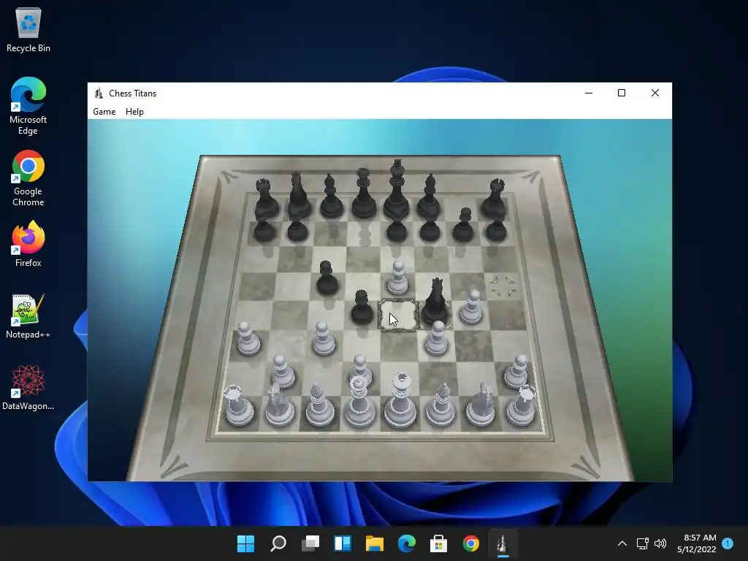The height and width of the screenshot is (561, 748).
Task: Open network status tray icon
Action: pos(642,543)
